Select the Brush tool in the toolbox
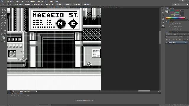The height and width of the screenshot is (106, 189). coord(5,18)
